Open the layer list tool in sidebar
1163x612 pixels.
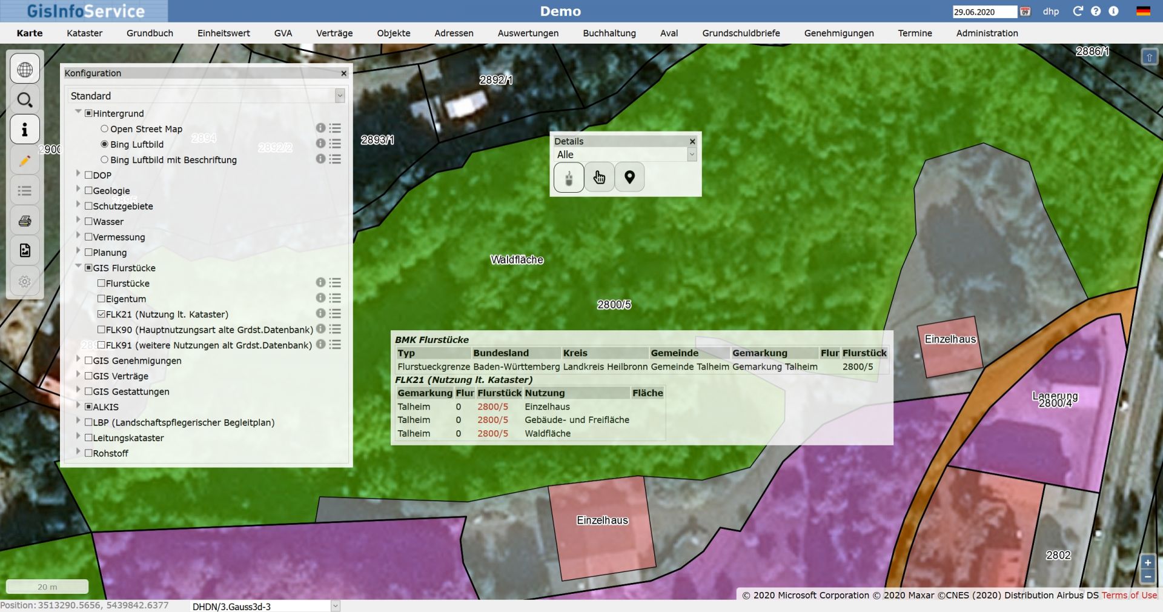coord(25,190)
